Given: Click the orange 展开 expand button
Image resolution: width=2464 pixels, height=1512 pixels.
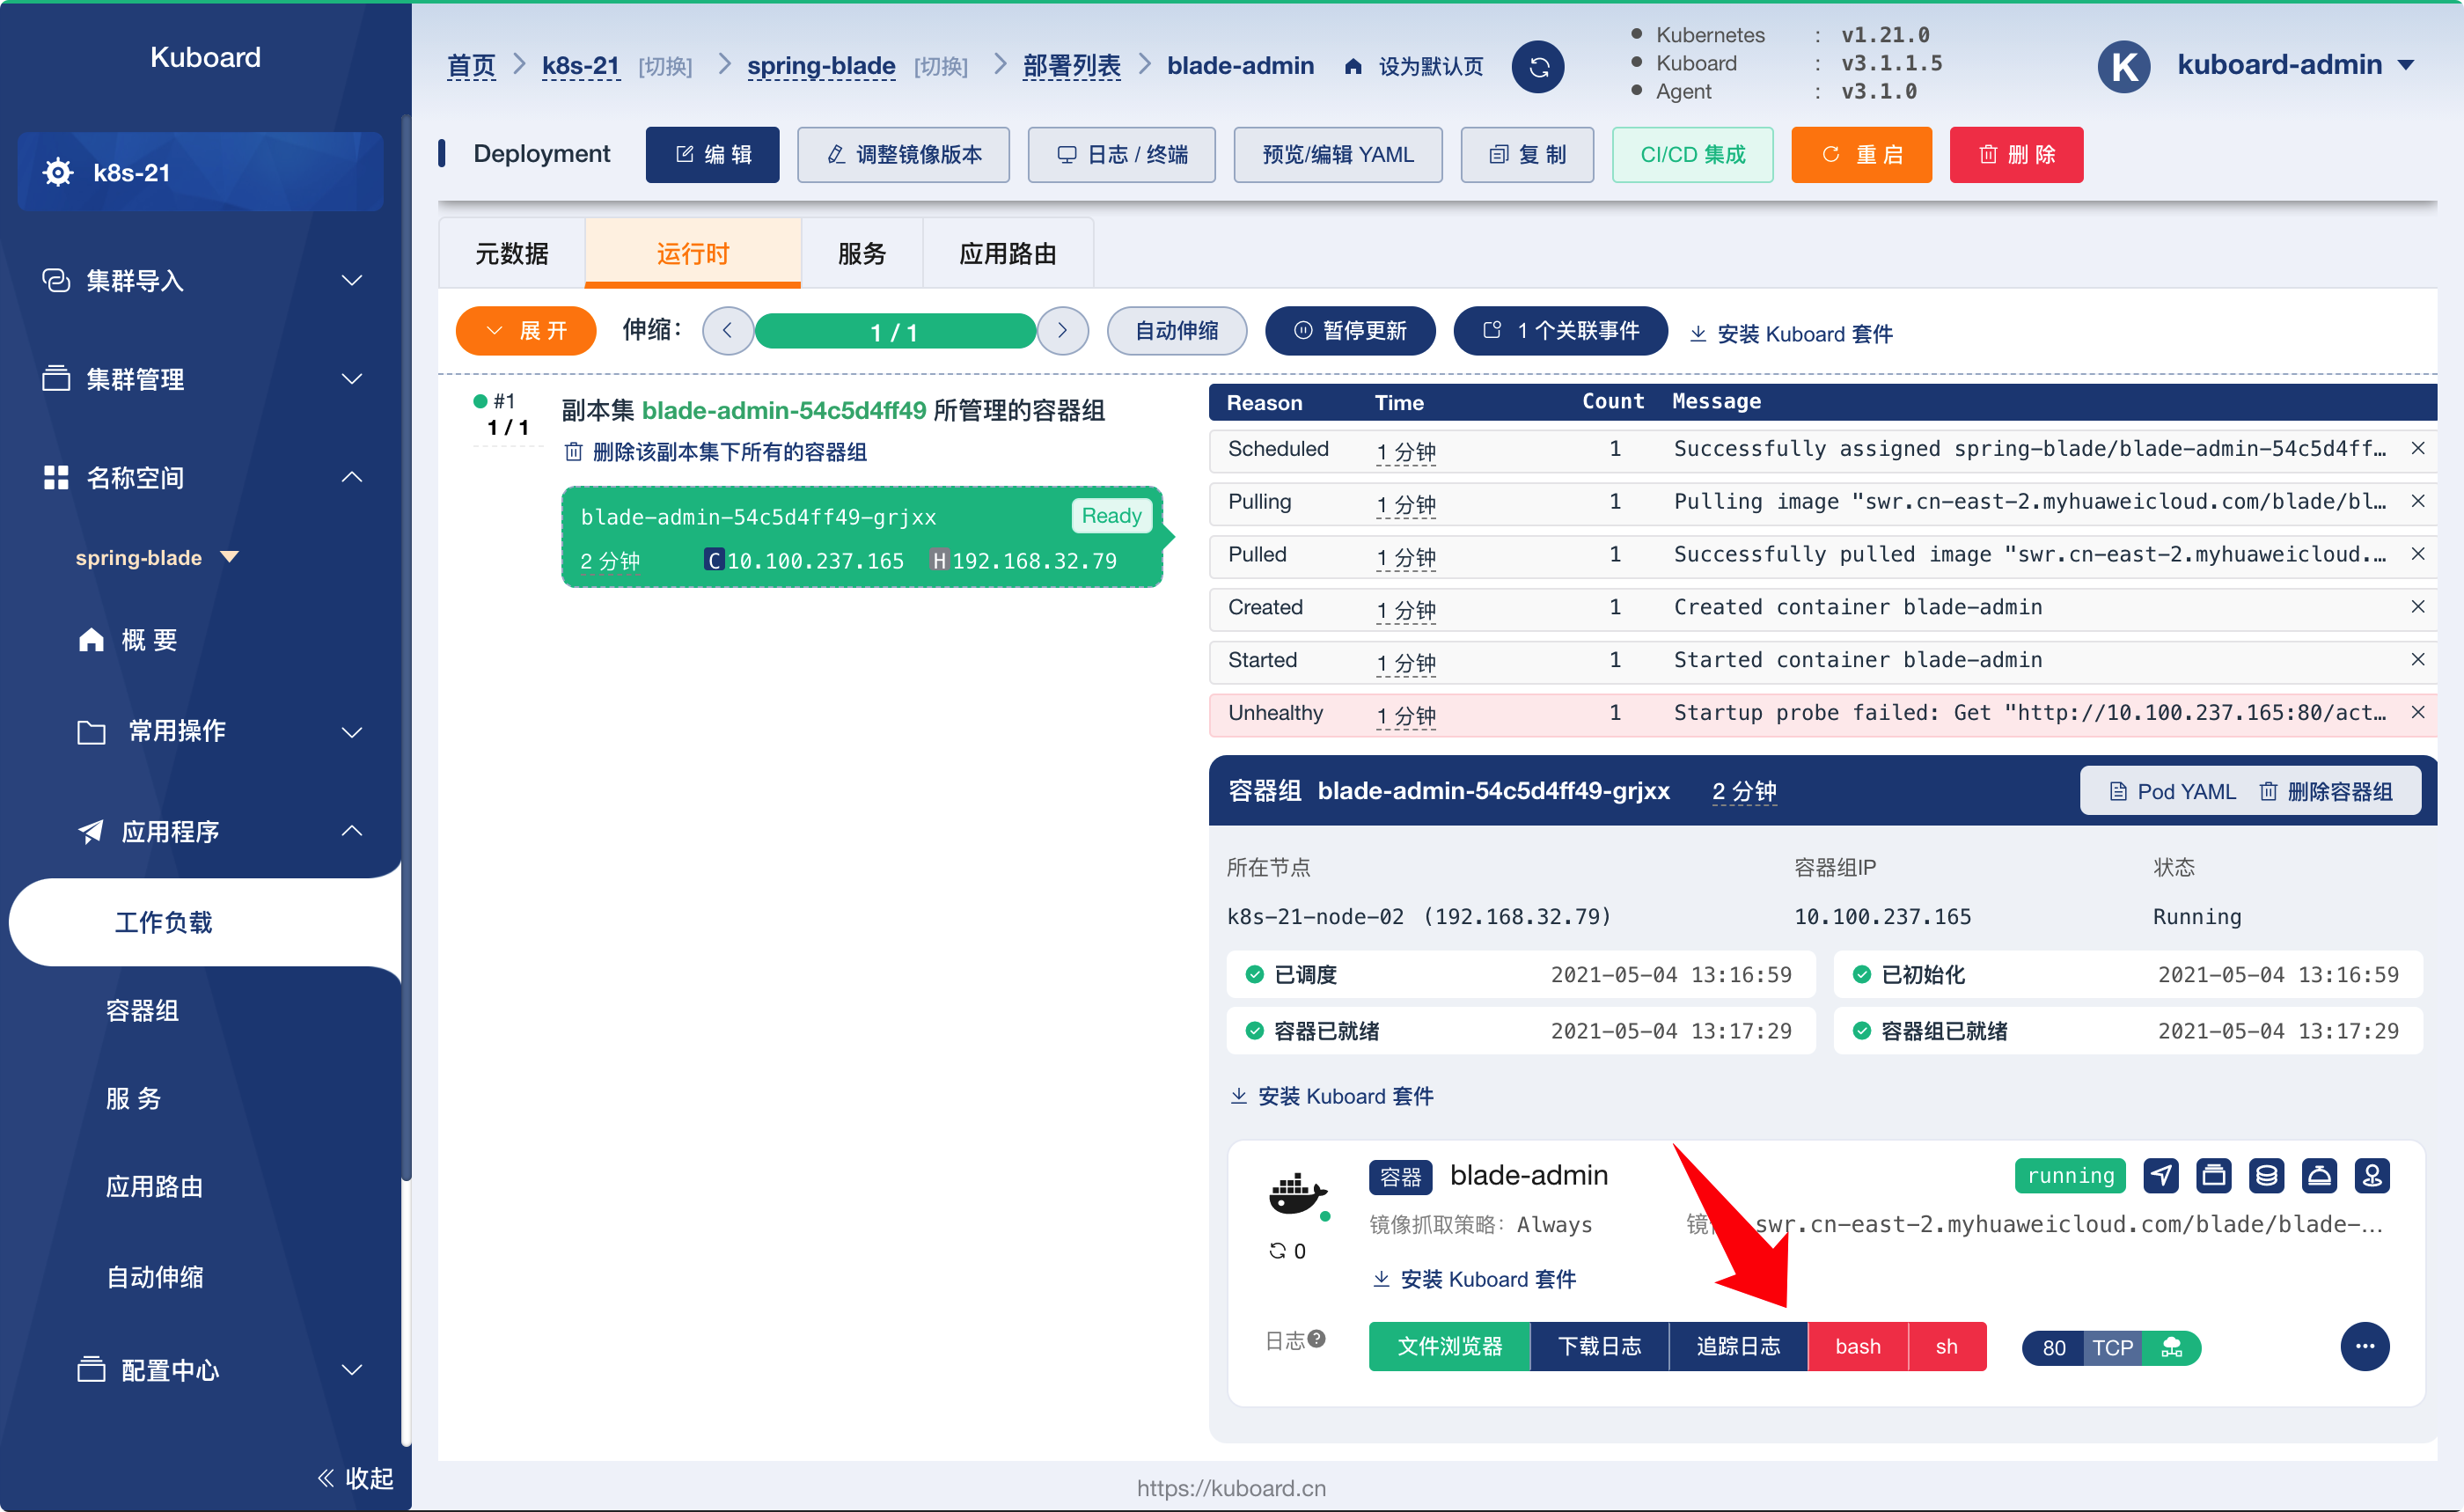Looking at the screenshot, I should (526, 331).
